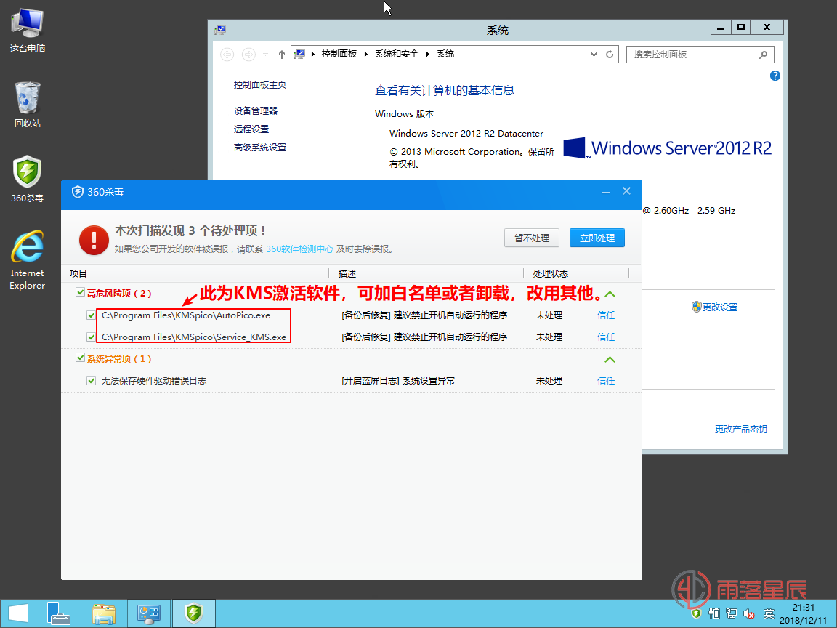
Task: Uncheck the 无法保存硬件驱动错误日志 checkbox
Action: pos(92,380)
